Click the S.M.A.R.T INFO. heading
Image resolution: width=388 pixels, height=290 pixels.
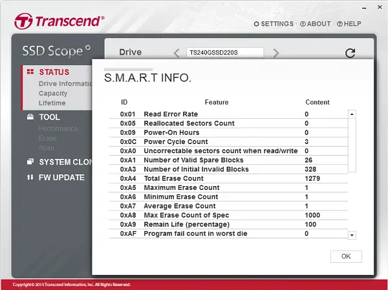(x=147, y=78)
